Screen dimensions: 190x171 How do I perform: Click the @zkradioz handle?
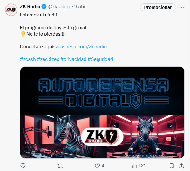click(59, 7)
